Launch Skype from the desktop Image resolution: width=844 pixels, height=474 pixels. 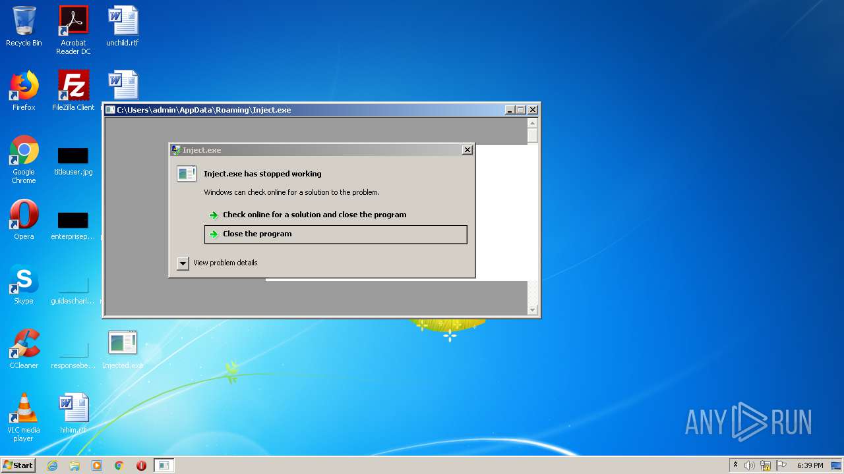tap(24, 284)
